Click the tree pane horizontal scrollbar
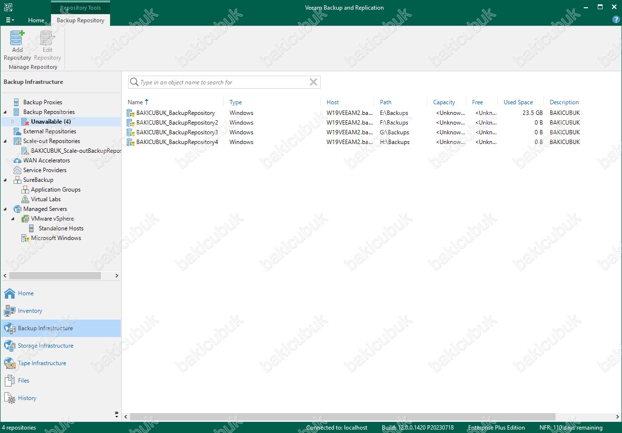 [55, 275]
